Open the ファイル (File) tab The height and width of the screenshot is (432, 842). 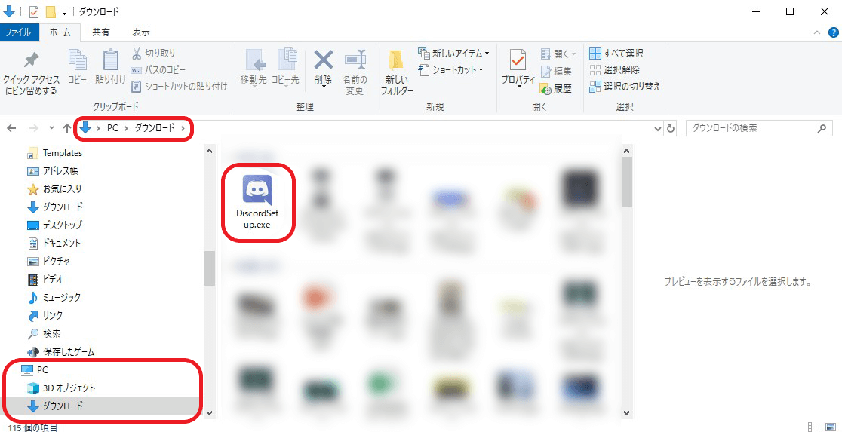(21, 32)
